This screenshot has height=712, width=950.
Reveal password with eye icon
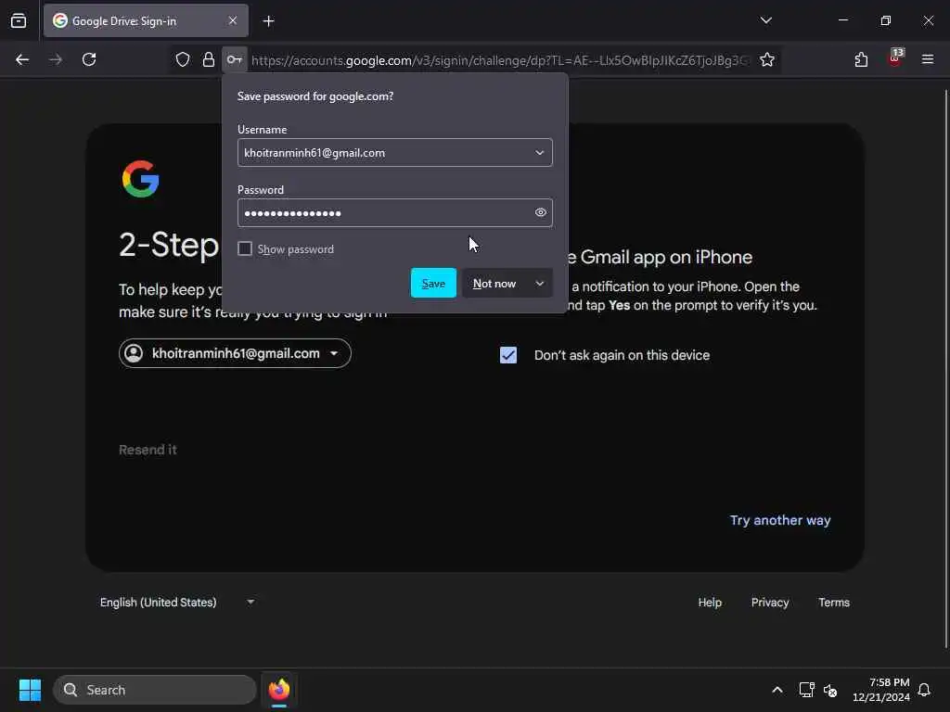pos(541,212)
